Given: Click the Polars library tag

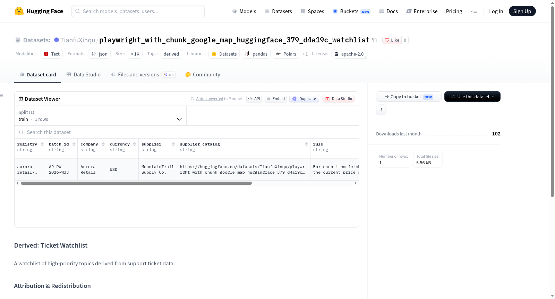Looking at the screenshot, I should [286, 54].
